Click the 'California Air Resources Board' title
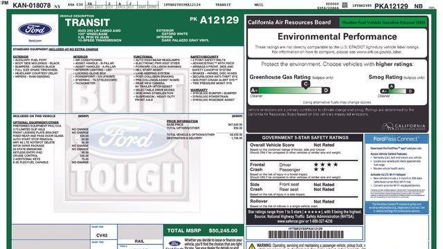The width and height of the screenshot is (443, 249). [289, 22]
